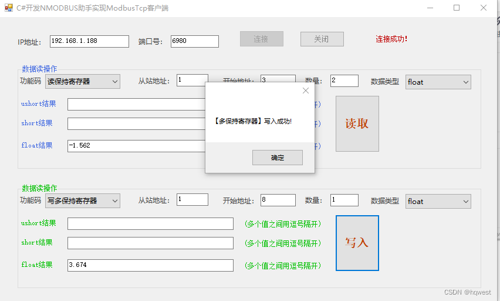500x301 pixels.
Task: Click the 读取 read button
Action: [x=357, y=123]
